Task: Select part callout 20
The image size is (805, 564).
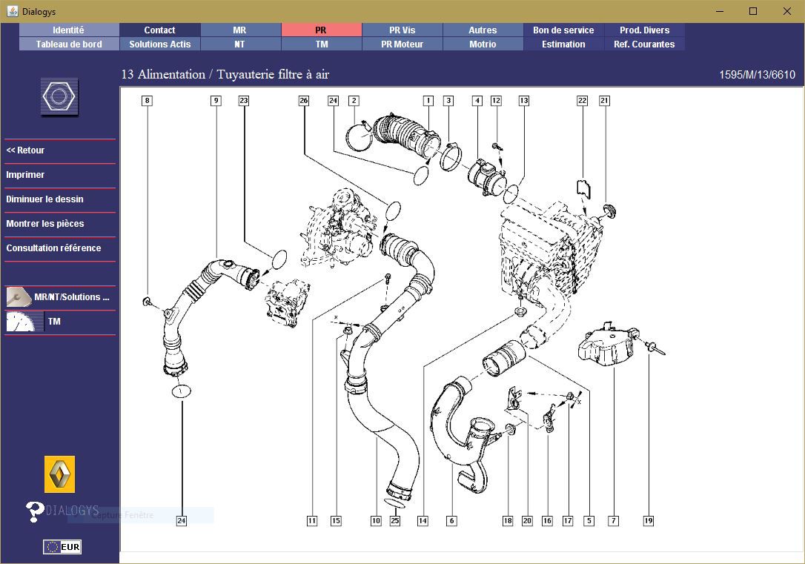Action: [x=527, y=521]
